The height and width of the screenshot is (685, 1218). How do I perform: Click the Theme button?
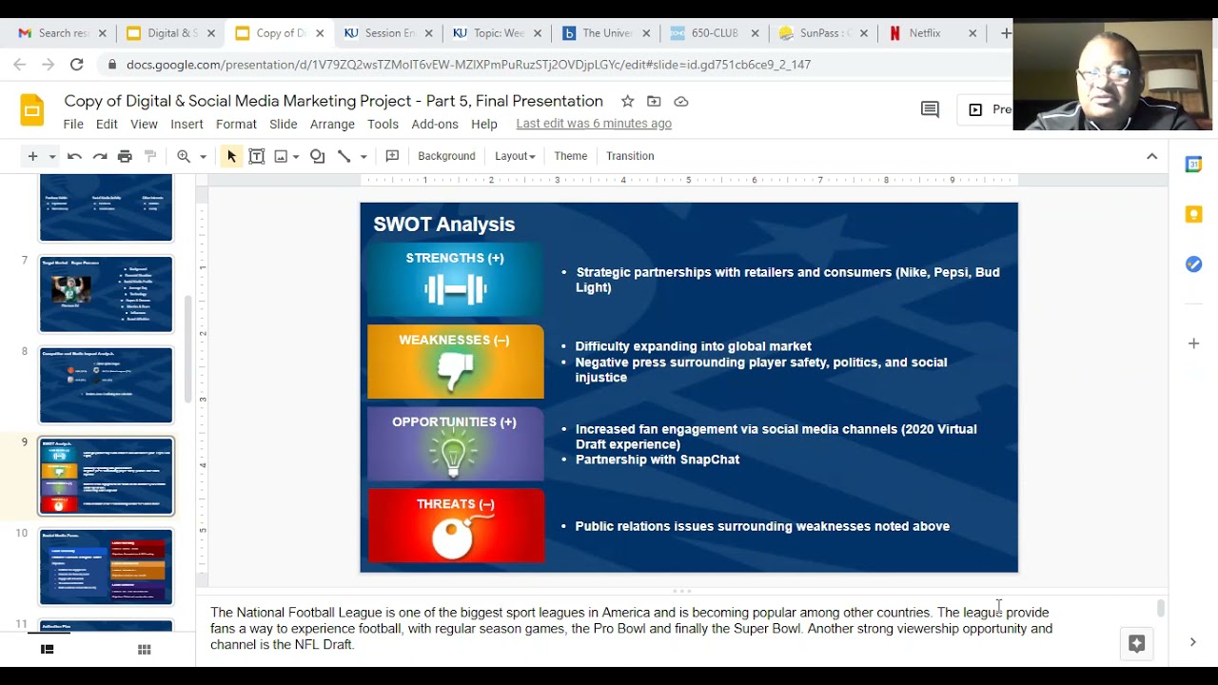coord(571,156)
